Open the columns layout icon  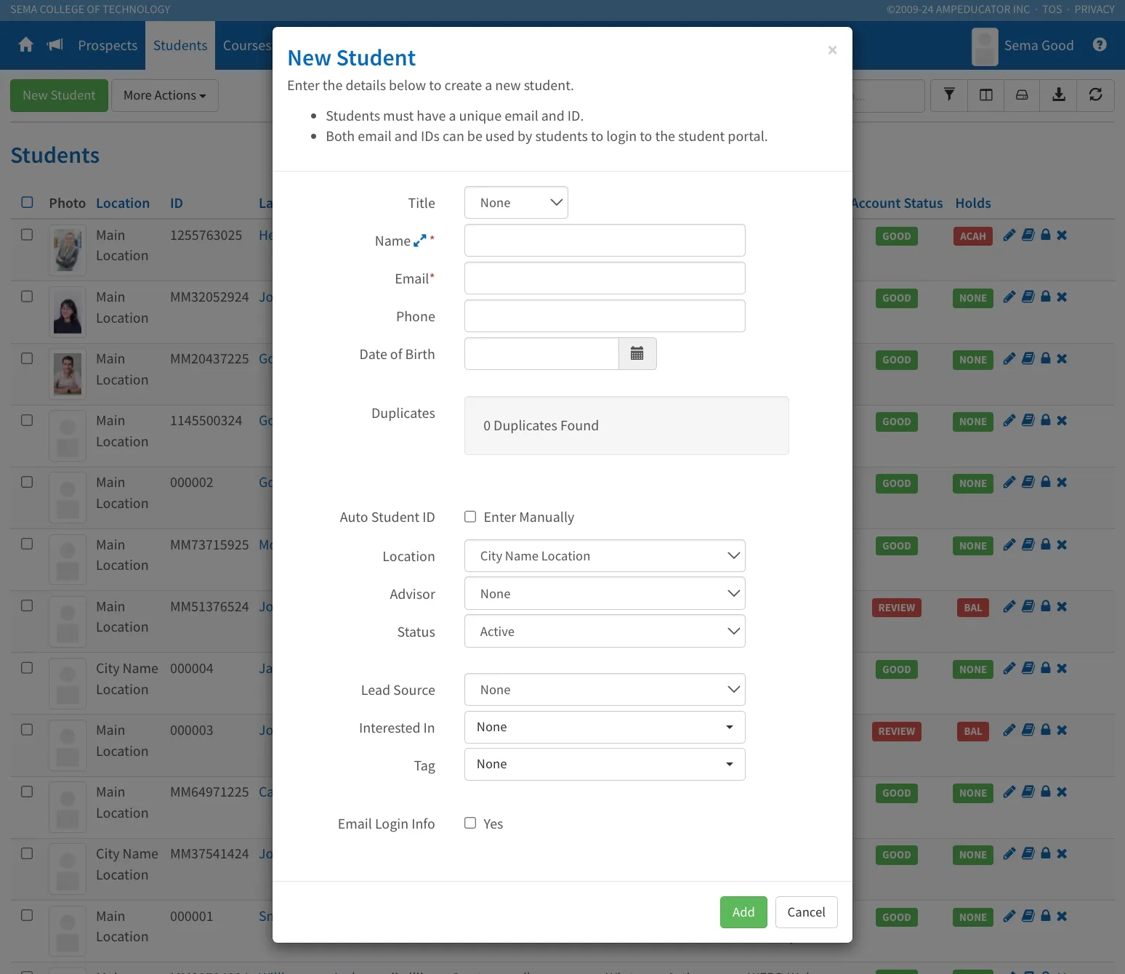(x=986, y=95)
